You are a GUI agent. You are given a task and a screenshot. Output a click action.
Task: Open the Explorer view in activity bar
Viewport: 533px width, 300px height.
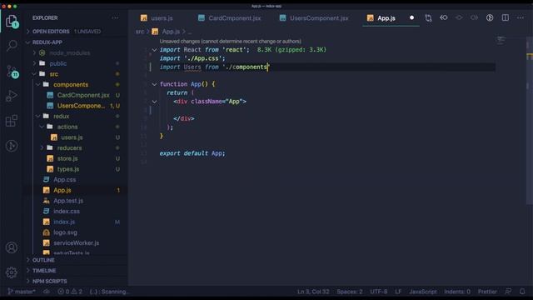pyautogui.click(x=12, y=22)
